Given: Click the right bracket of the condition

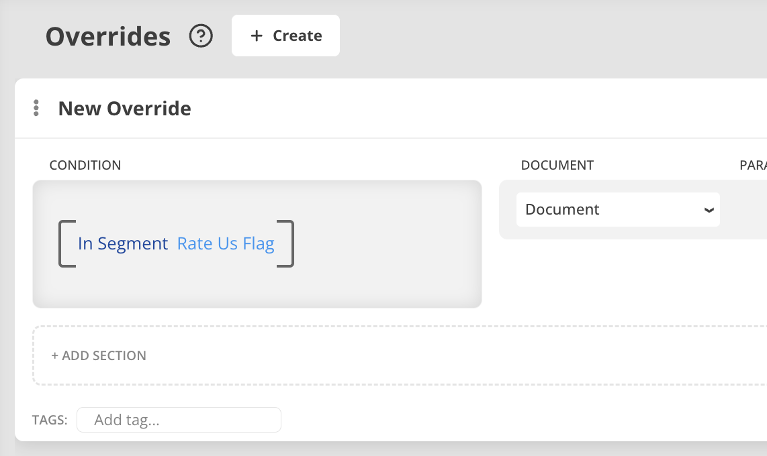Looking at the screenshot, I should pos(287,243).
